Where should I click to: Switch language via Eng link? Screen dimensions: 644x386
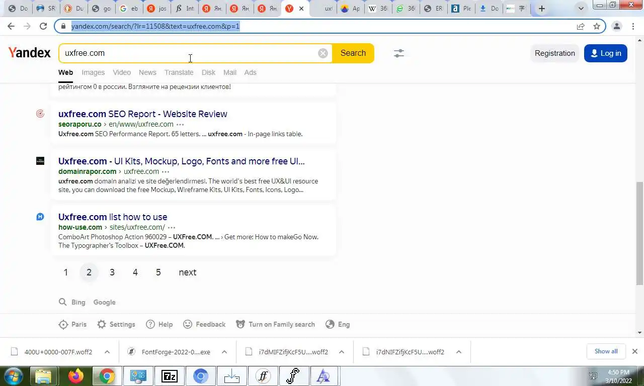click(338, 324)
